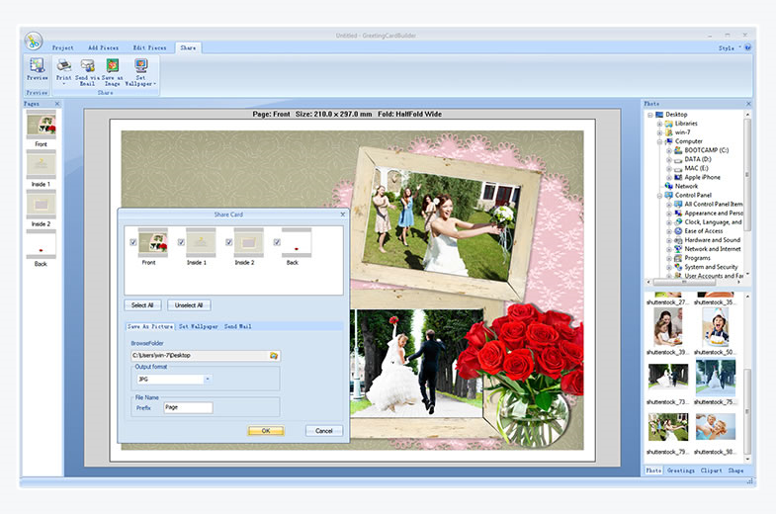The width and height of the screenshot is (776, 514).
Task: Open Set Wallpaper ribbon icon
Action: pyautogui.click(x=141, y=65)
